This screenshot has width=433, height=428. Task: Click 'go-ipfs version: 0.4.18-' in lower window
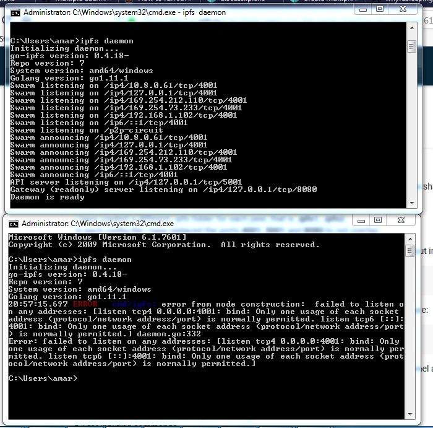(67, 274)
